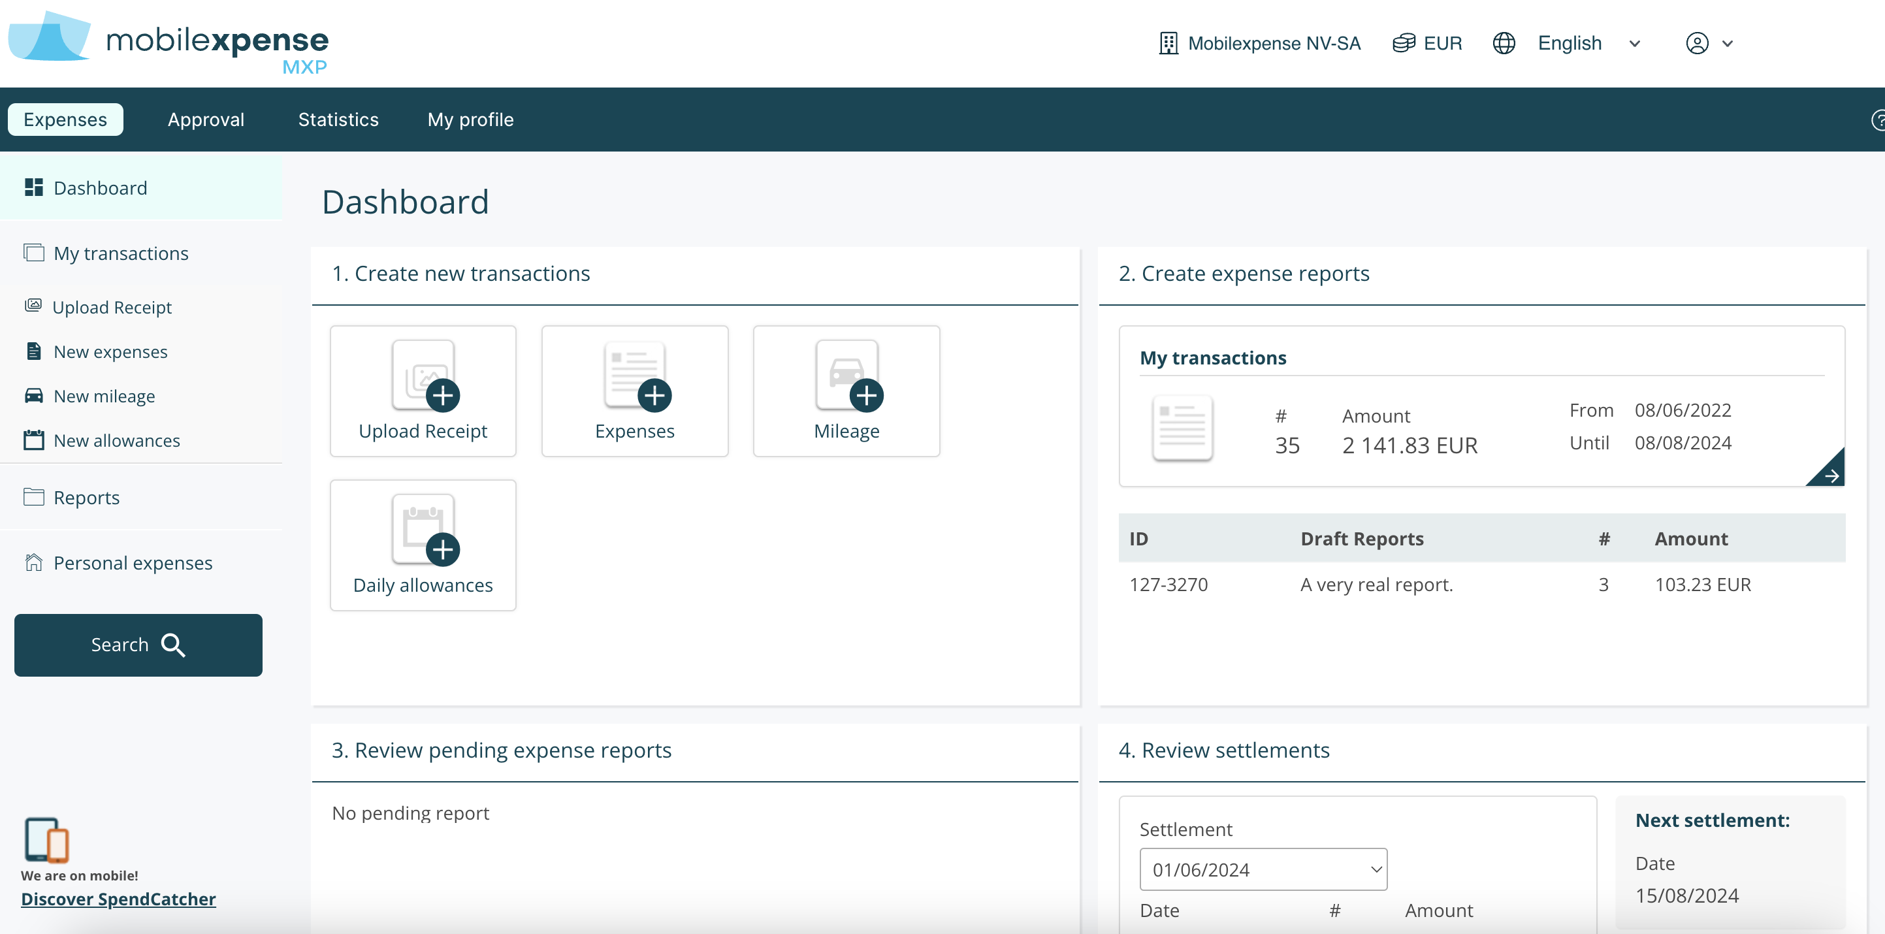Follow the Discover SpendCatcher link
Viewport: 1885px width, 934px height.
(118, 899)
